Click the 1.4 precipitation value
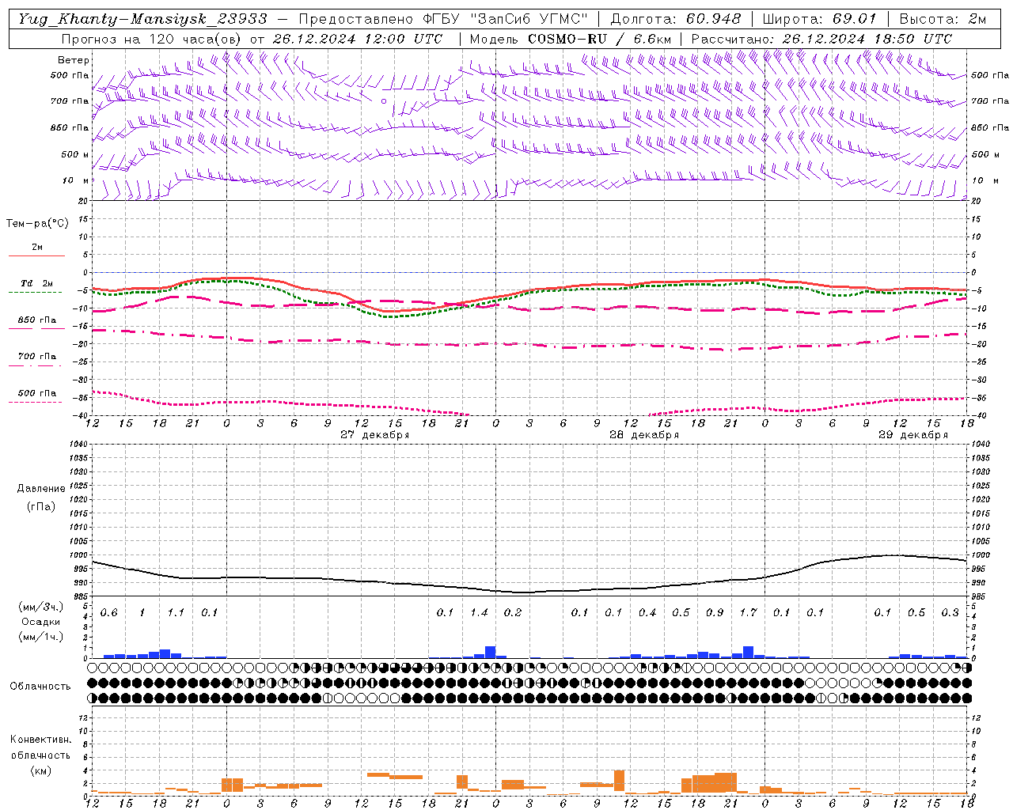 tap(479, 613)
